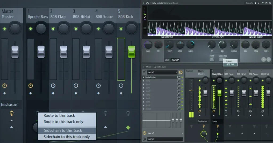The height and width of the screenshot is (143, 273).
Task: Click orange clock beside input selector
Action: [181, 72]
